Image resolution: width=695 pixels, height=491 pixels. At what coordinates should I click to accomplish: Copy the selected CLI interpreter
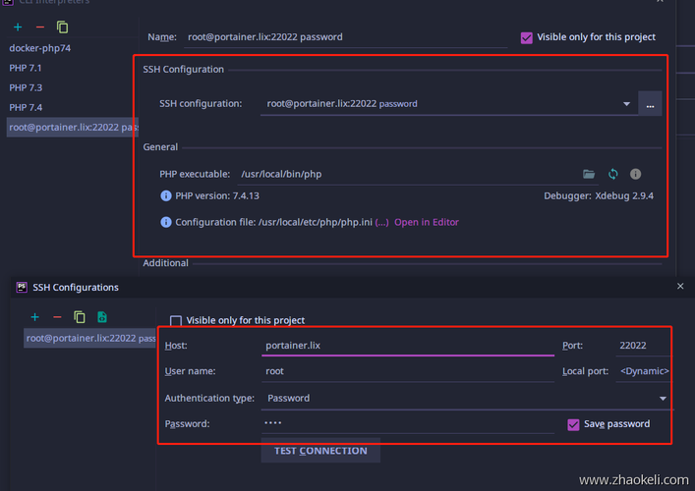pyautogui.click(x=63, y=27)
